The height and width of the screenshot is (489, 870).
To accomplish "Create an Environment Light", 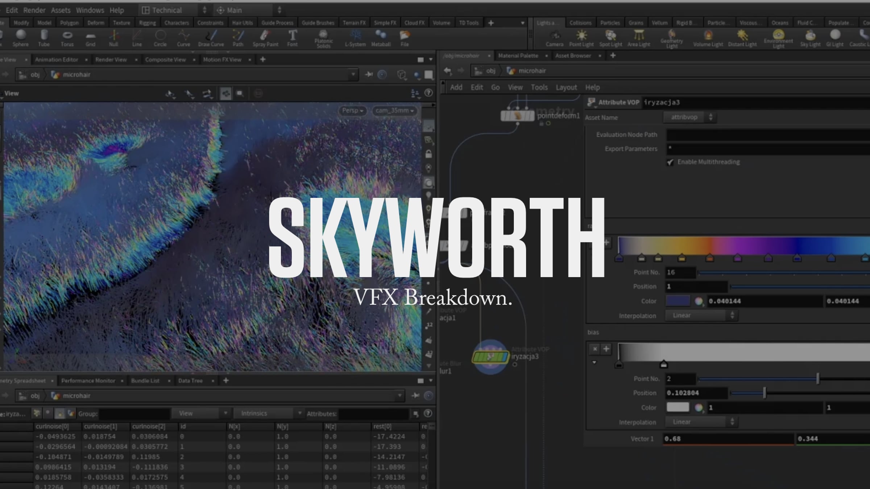I will (x=778, y=39).
